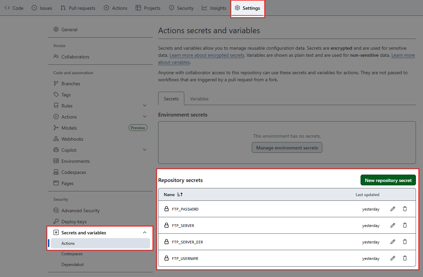Open Webhooks in settings sidebar
The height and width of the screenshot is (277, 423).
tap(72, 139)
